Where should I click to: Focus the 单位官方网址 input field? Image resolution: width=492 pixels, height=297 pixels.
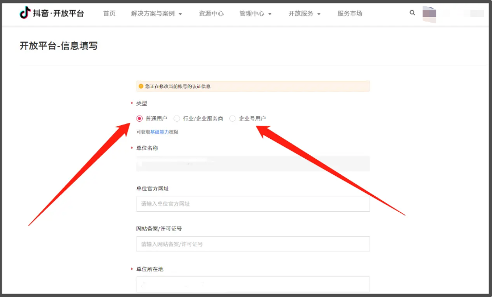(253, 204)
